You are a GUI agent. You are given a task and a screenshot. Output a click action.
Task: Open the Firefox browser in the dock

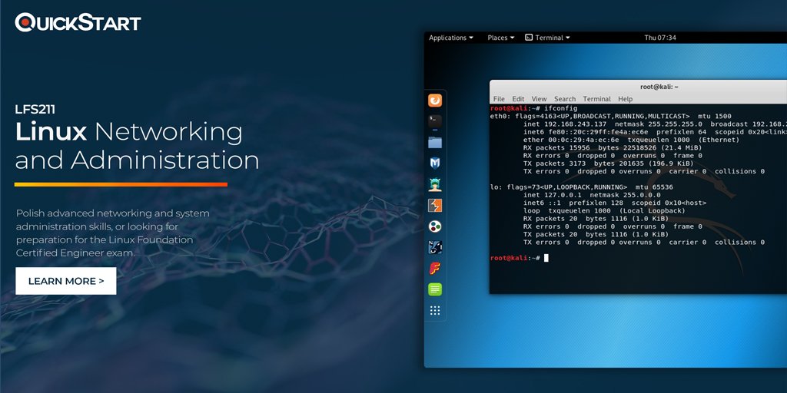pyautogui.click(x=435, y=101)
